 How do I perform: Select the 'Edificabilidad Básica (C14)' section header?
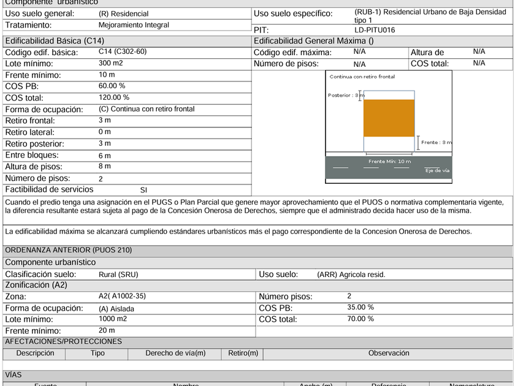pos(55,41)
